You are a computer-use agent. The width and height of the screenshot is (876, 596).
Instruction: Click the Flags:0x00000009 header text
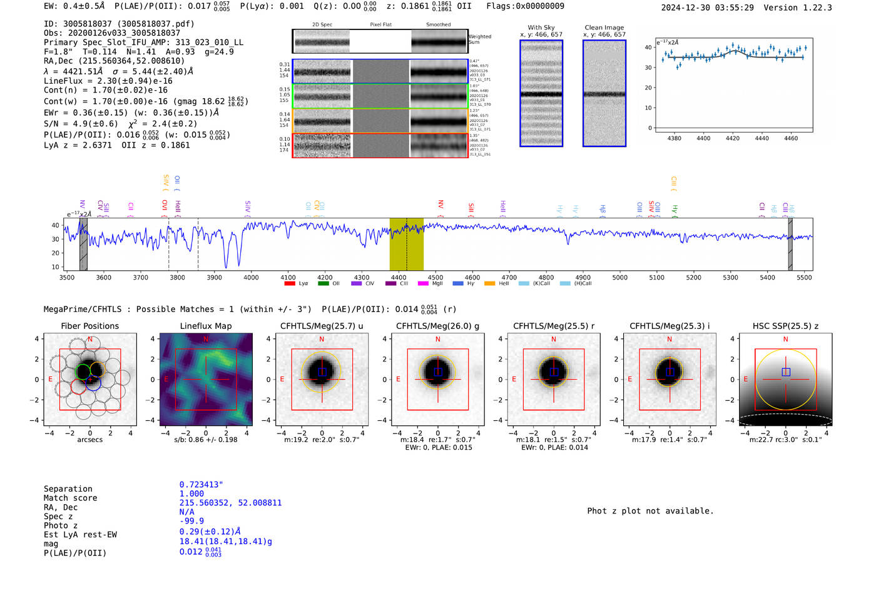[526, 6]
